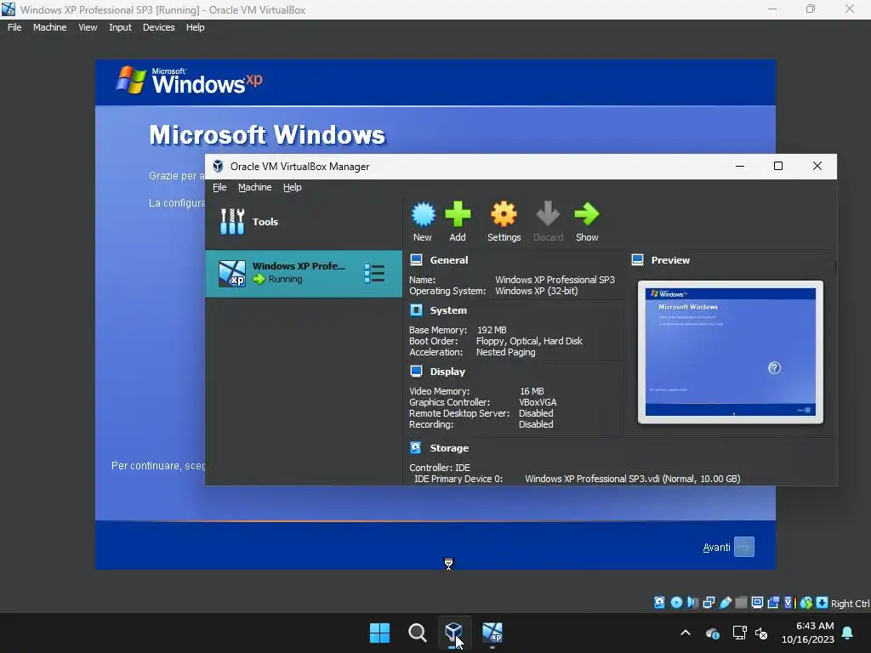Screen dimensions: 871x653
Task: Open the Help menu of the running VM window
Action: 195,27
